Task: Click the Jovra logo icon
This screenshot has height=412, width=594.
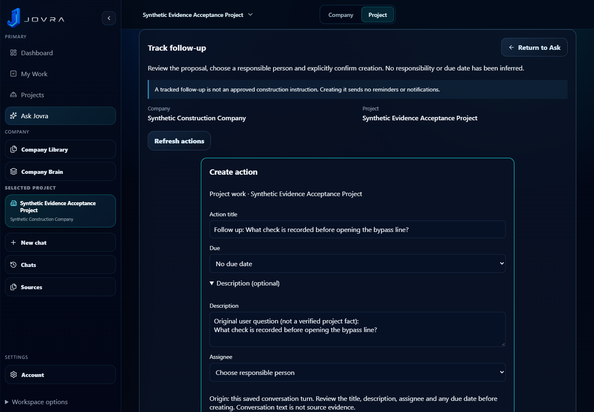Action: click(x=14, y=18)
